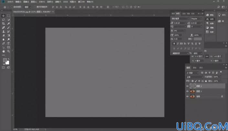Enable the Auto-Select checkbox
The width and height of the screenshot is (228, 131).
12,7
